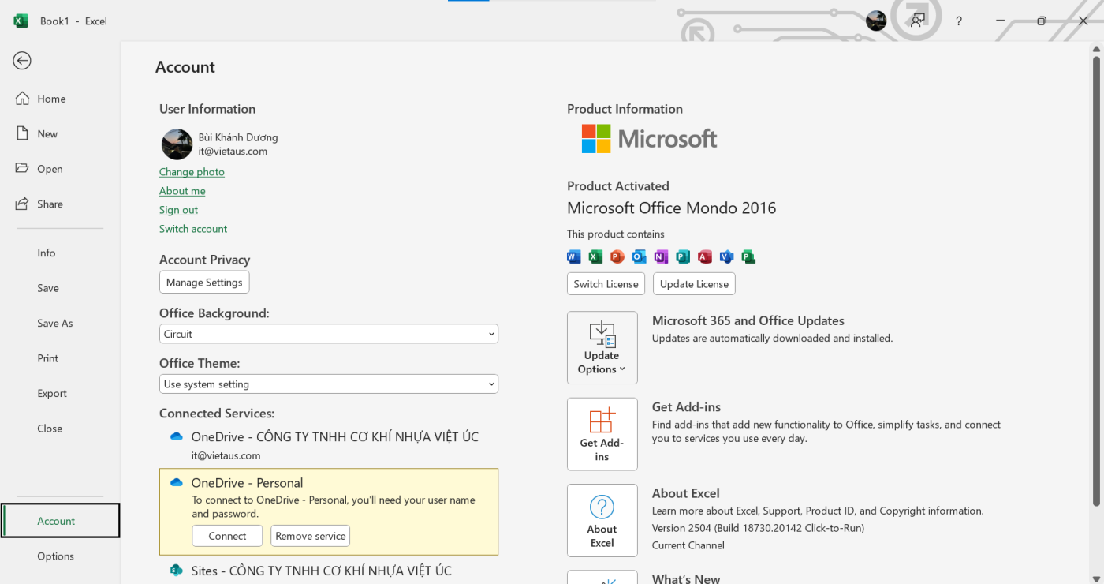Click the back arrow to return to workbook
This screenshot has width=1104, height=584.
pos(22,61)
